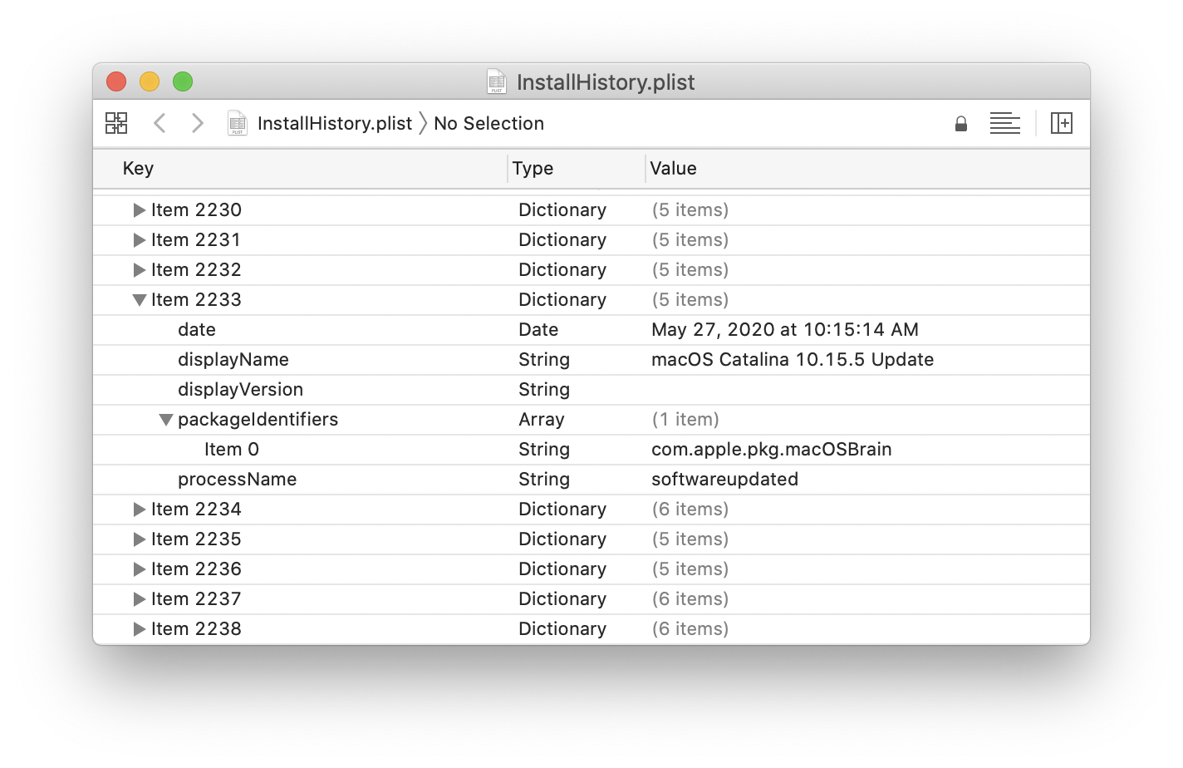
Task: Click the lock icon in the toolbar
Action: coord(961,124)
